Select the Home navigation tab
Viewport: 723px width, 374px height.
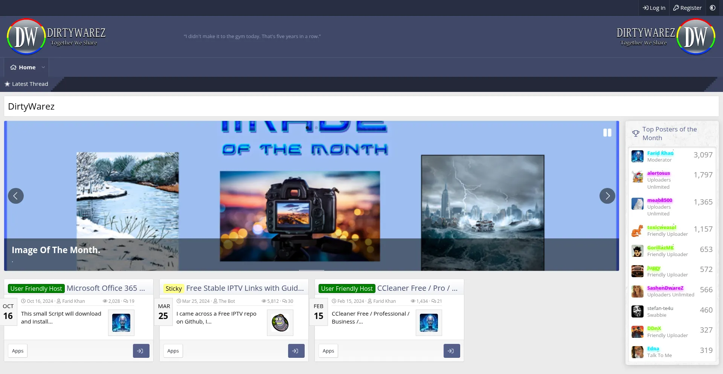coord(23,67)
